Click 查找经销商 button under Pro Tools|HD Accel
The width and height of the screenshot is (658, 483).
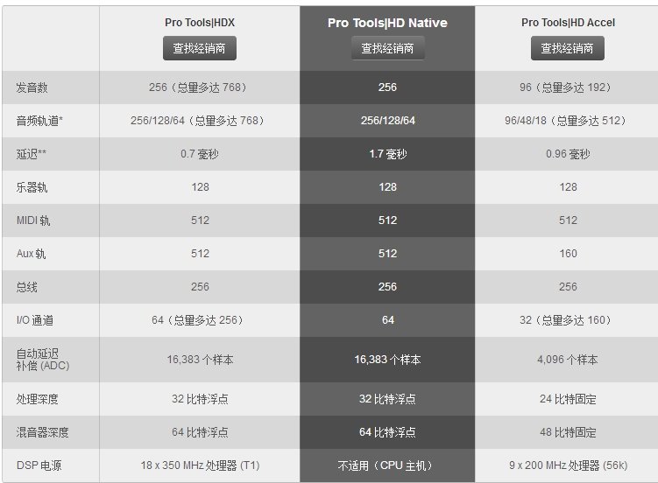[x=568, y=48]
